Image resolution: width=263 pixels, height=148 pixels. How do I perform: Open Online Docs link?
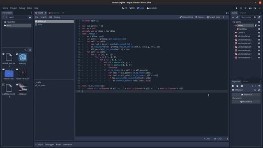[186, 17]
